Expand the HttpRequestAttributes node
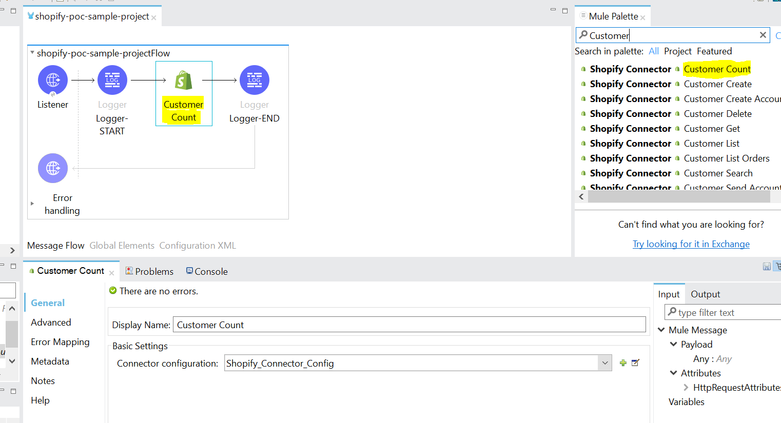The image size is (781, 423). click(686, 388)
